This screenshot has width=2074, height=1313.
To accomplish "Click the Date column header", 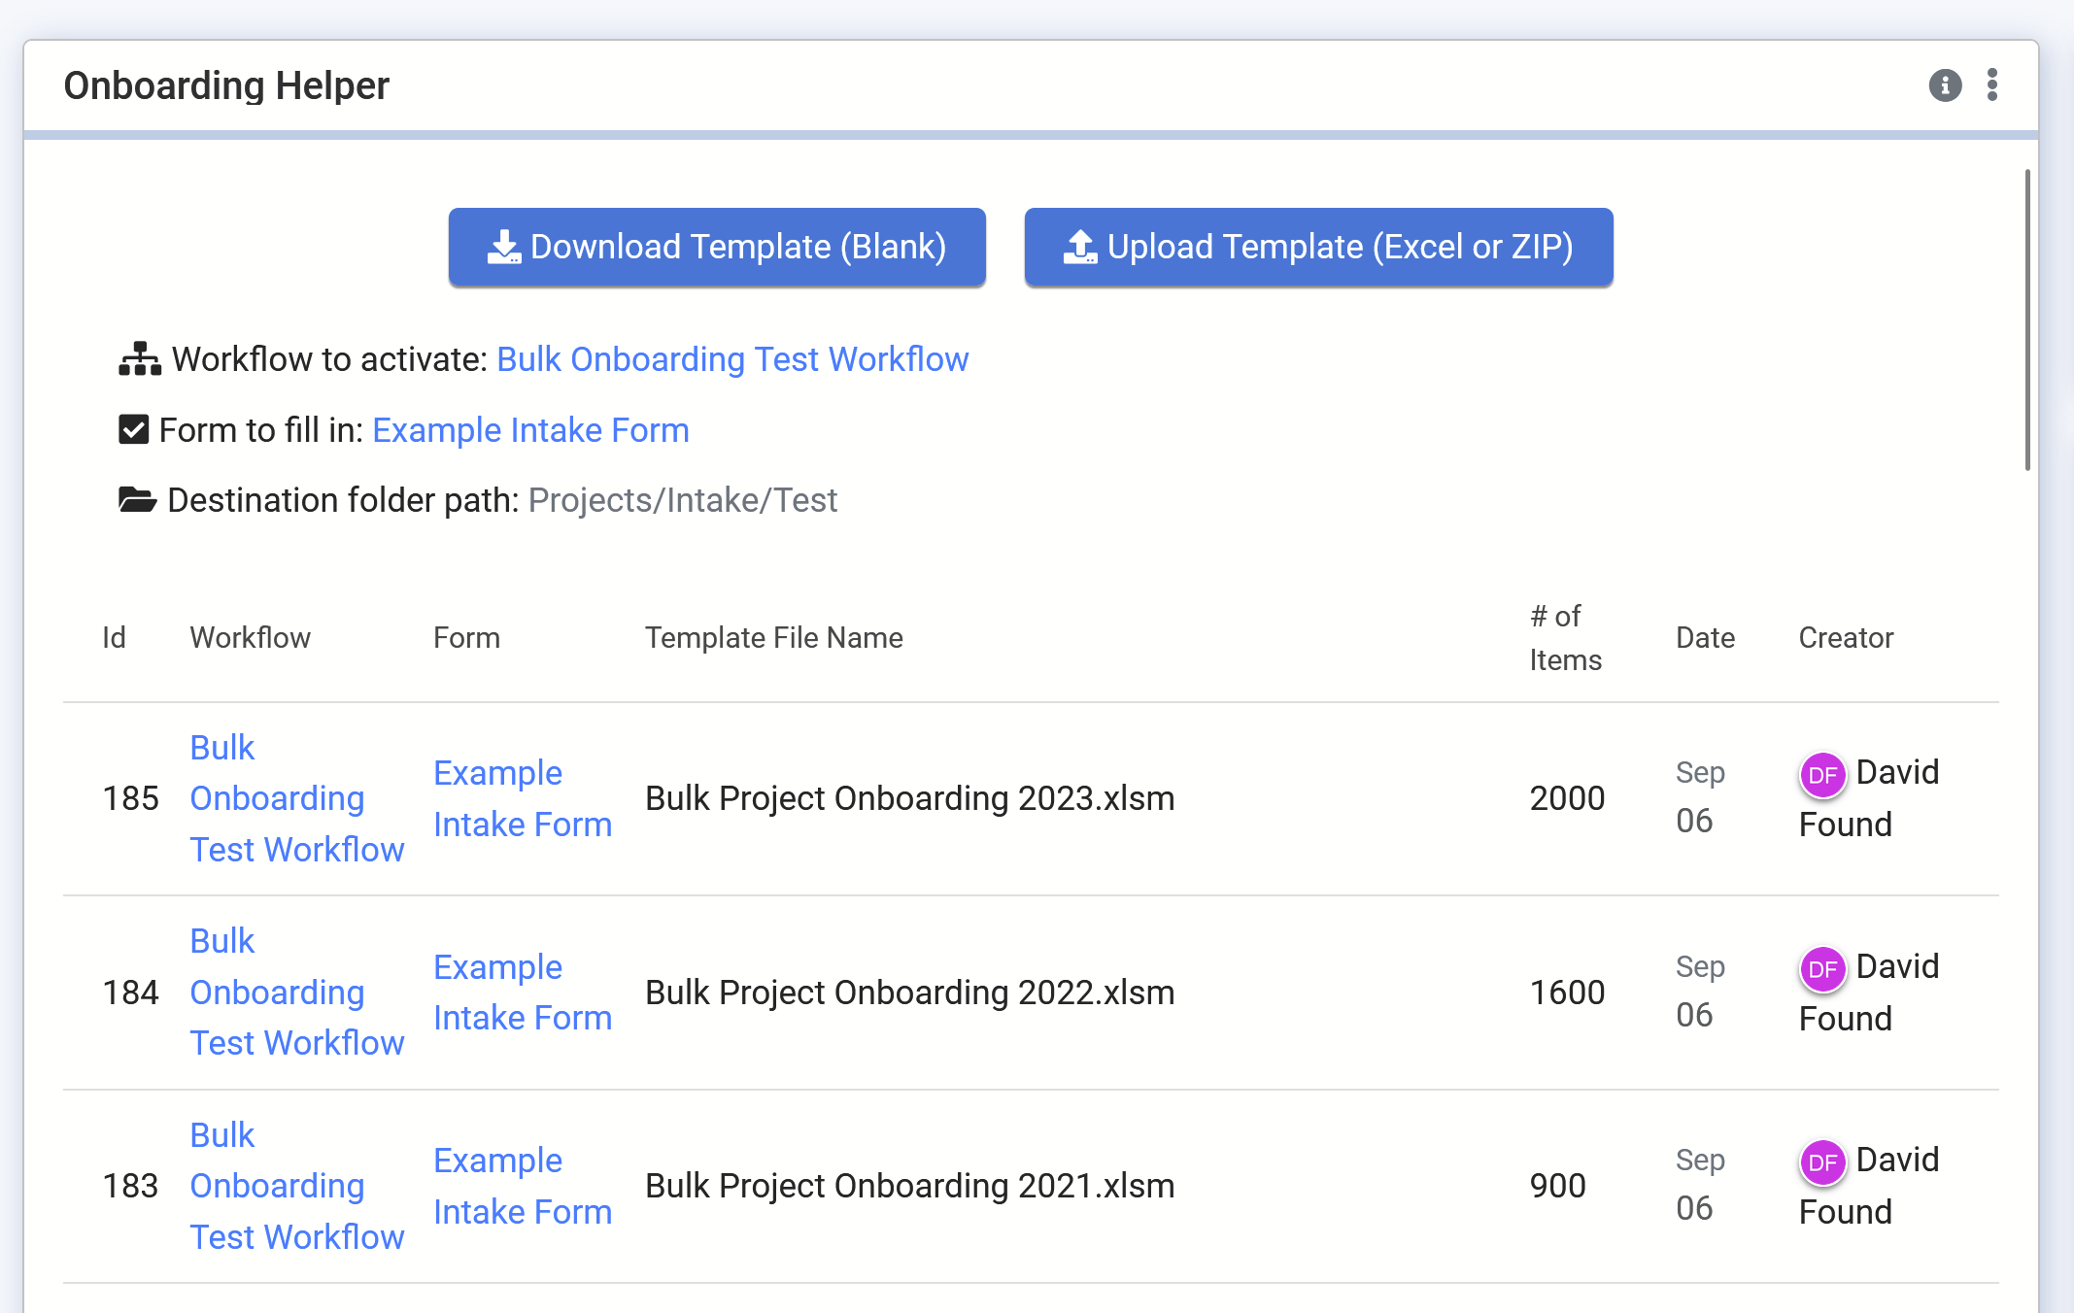I will pos(1705,638).
